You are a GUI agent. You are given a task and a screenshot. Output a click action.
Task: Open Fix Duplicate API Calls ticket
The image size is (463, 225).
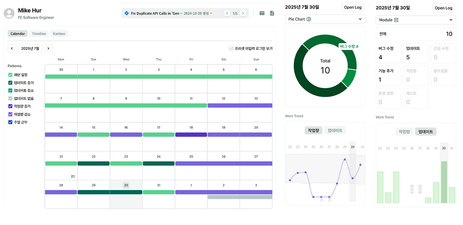click(157, 13)
